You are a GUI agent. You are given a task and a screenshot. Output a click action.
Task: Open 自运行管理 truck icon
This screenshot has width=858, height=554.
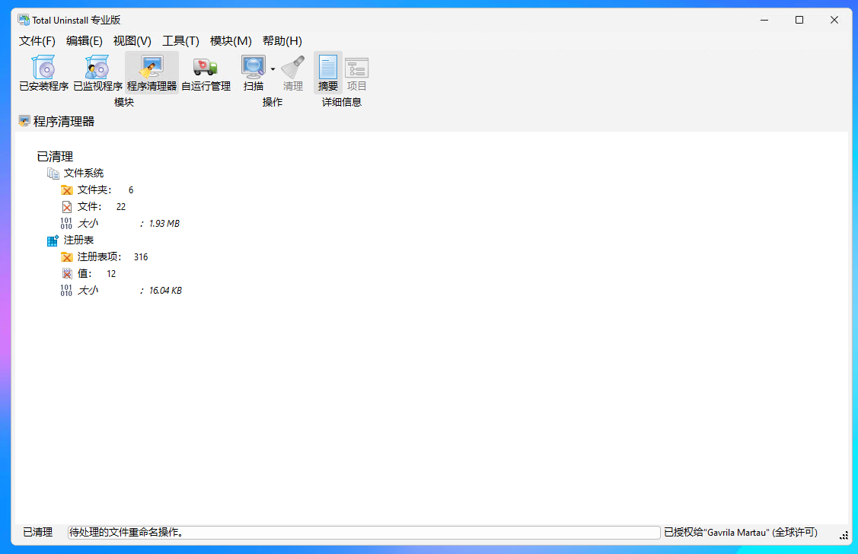coord(206,73)
